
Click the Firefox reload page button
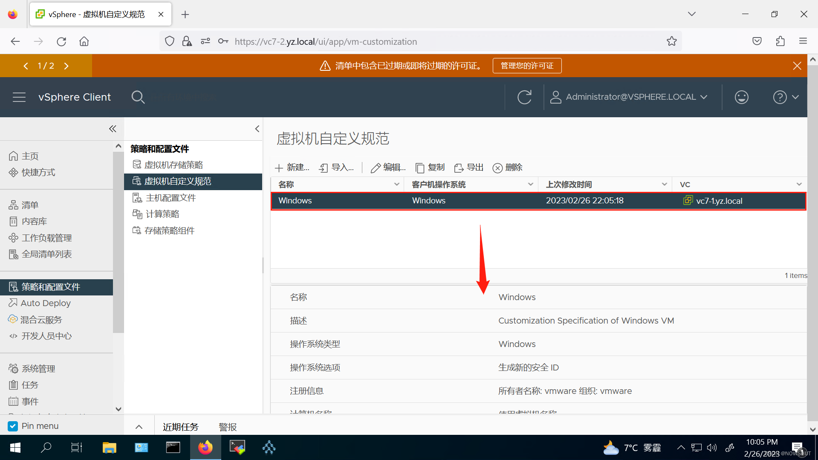click(x=61, y=41)
